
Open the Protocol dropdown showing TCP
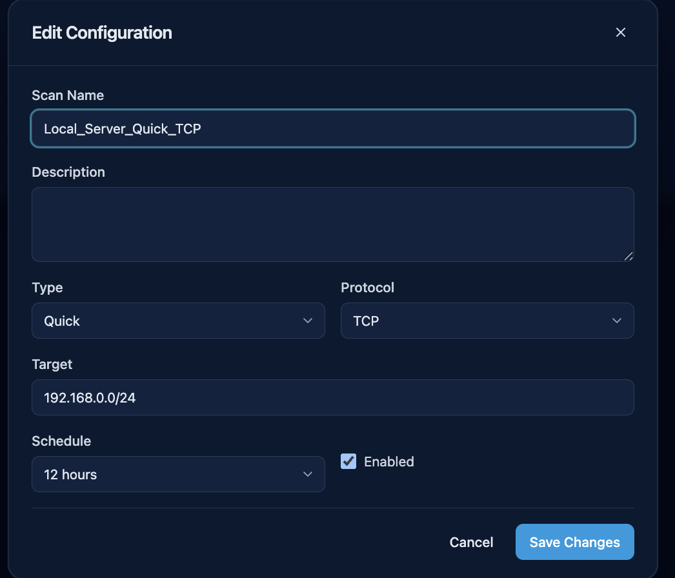487,321
